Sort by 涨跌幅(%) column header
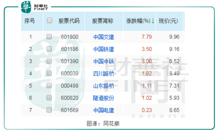Screen dimensions: 220x134 (x=138, y=21)
